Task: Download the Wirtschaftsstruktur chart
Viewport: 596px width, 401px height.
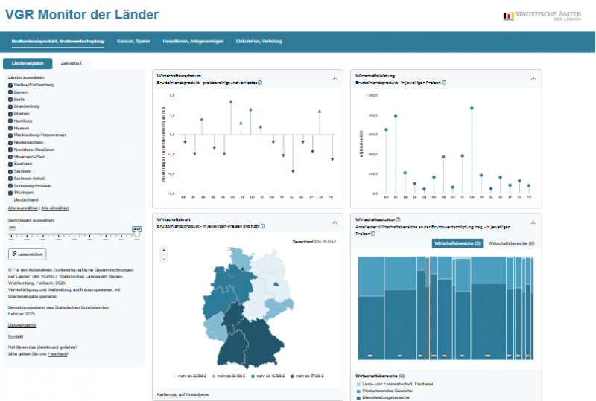Action: pyautogui.click(x=533, y=222)
